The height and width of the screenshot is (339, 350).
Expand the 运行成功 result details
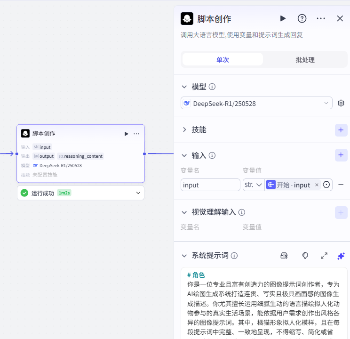138,193
